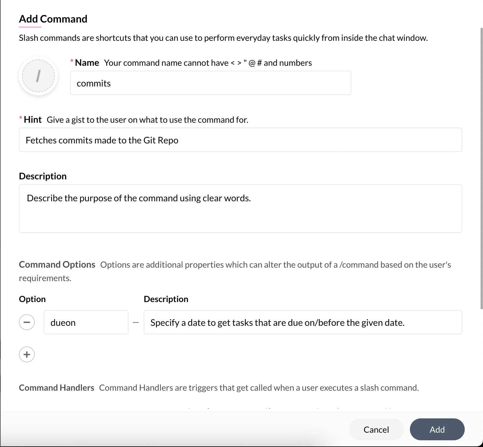Click the command Name input field

[x=210, y=83]
